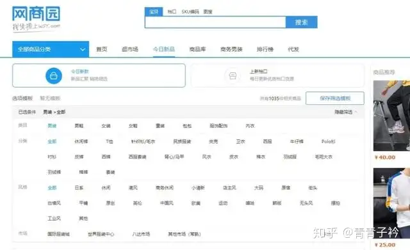Choose the 休闲裤 subcategory
This screenshot has height=250, width=410.
coord(81,141)
